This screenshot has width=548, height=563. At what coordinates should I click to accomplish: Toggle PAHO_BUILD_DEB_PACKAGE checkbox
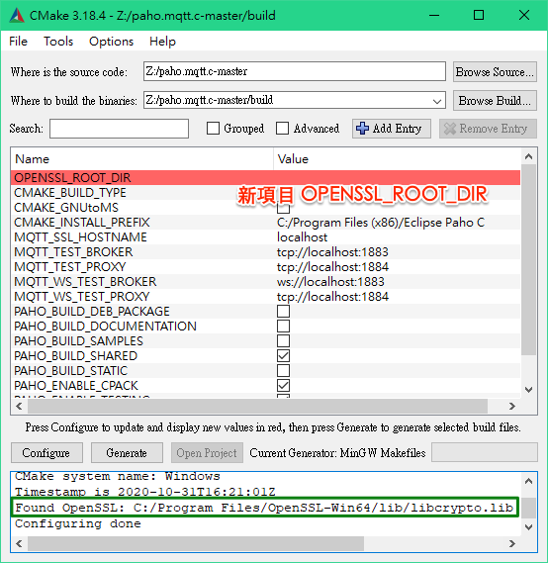283,311
